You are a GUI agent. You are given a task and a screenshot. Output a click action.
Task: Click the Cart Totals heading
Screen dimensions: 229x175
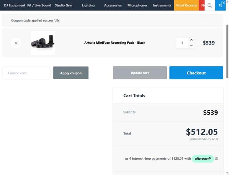coord(134,96)
